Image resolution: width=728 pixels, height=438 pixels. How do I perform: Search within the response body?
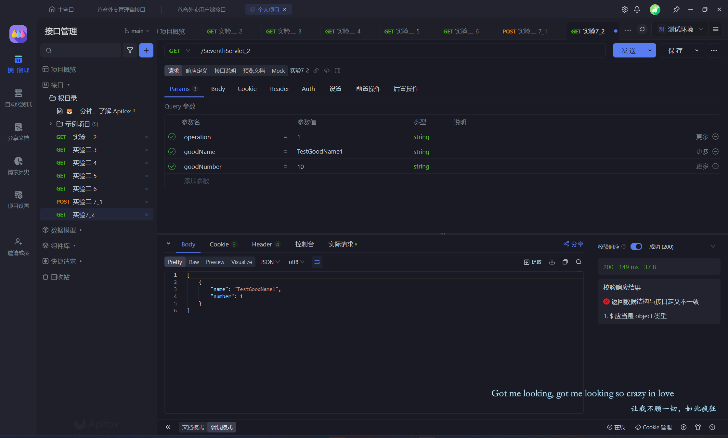point(578,262)
